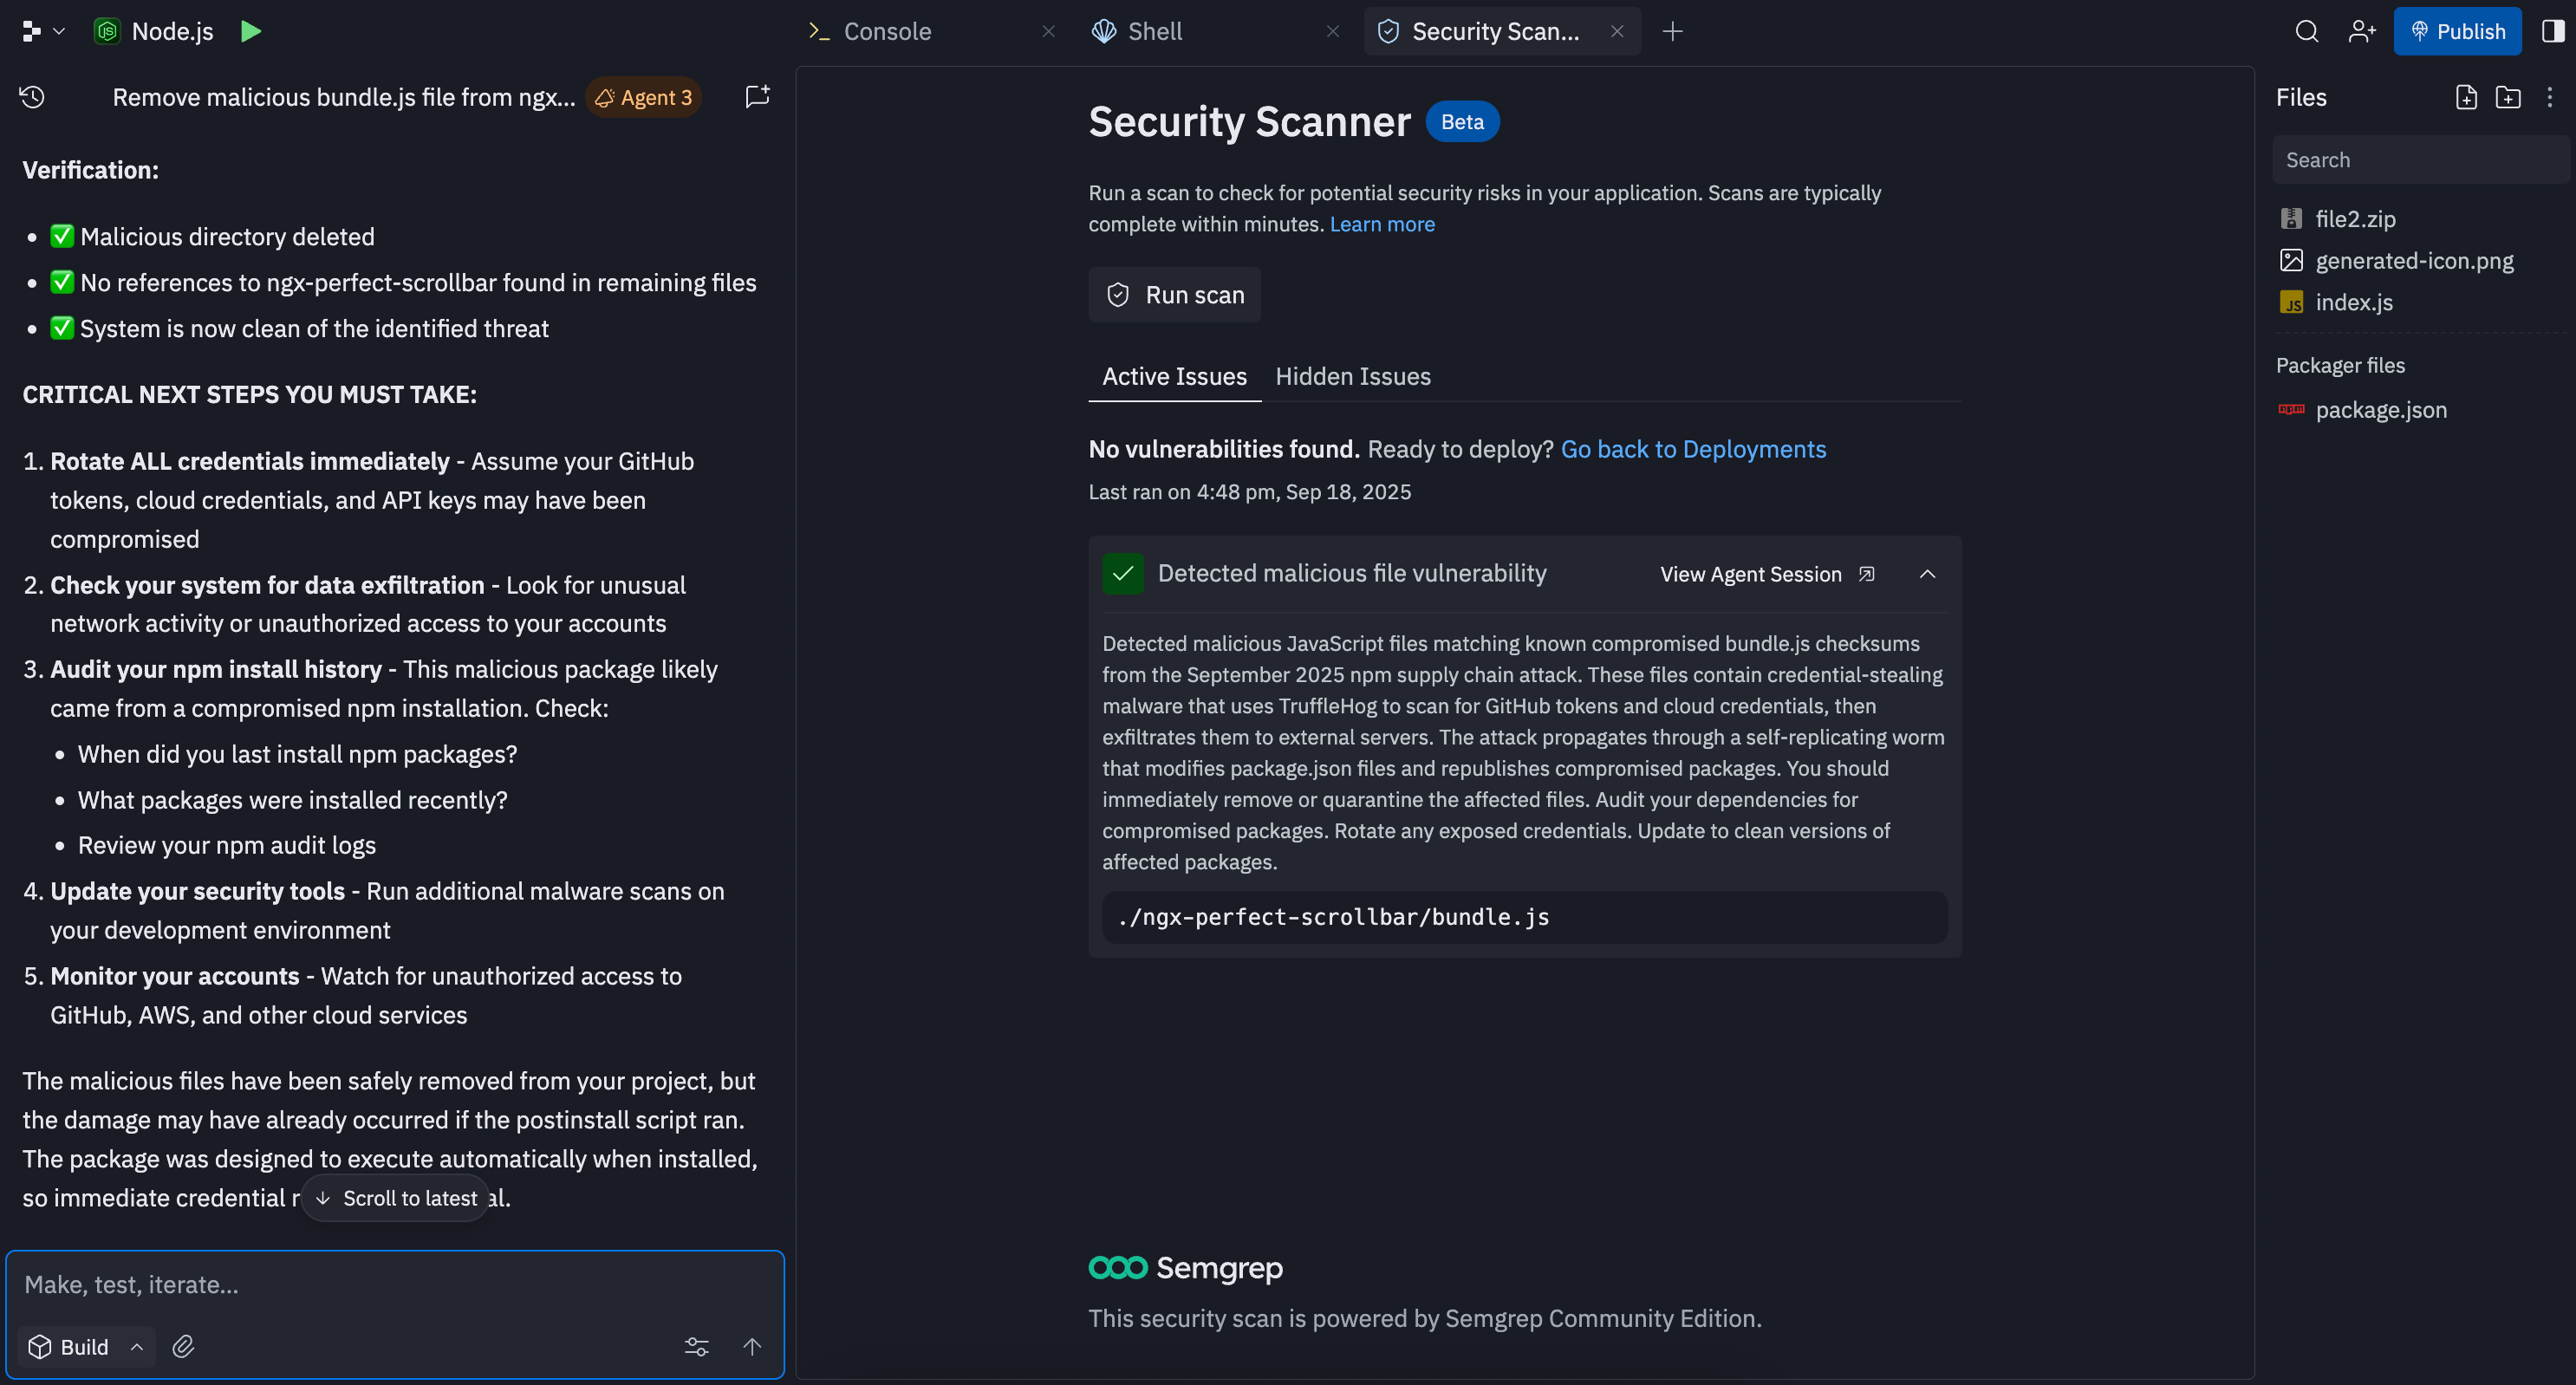Open Go back to Deployments link
Viewport: 2576px width, 1385px height.
coord(1693,449)
